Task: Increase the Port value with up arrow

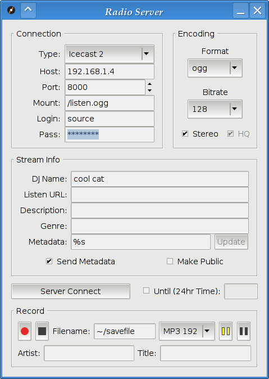Action: tap(150, 84)
